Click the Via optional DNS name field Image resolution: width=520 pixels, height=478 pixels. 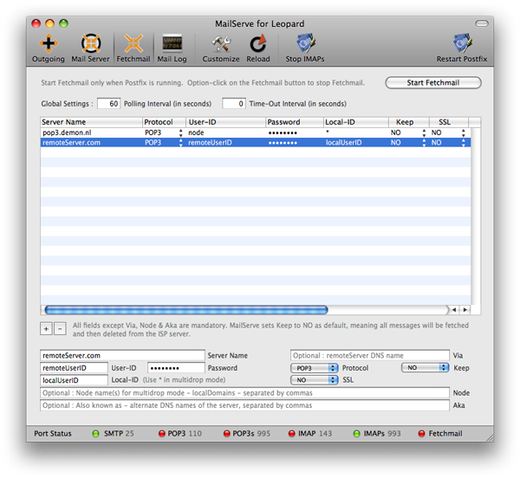369,356
